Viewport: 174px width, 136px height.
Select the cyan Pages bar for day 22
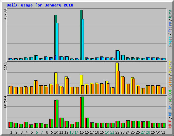click(118, 55)
